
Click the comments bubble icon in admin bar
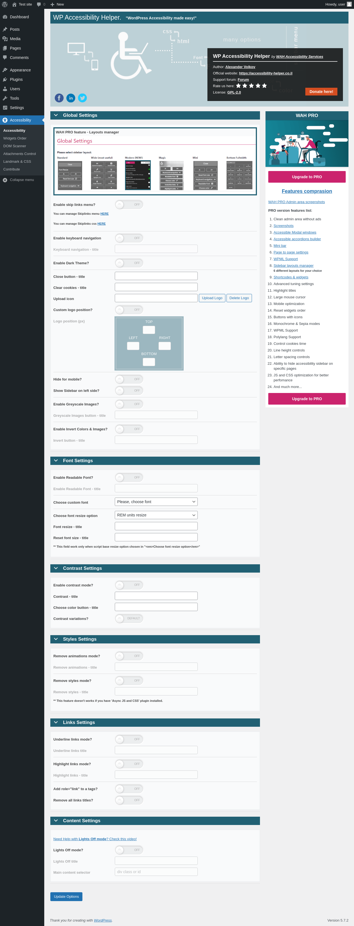coord(39,4)
